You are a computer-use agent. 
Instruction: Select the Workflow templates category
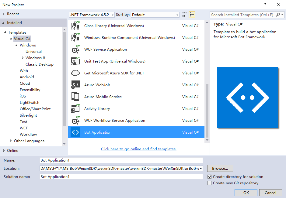(x=28, y=134)
